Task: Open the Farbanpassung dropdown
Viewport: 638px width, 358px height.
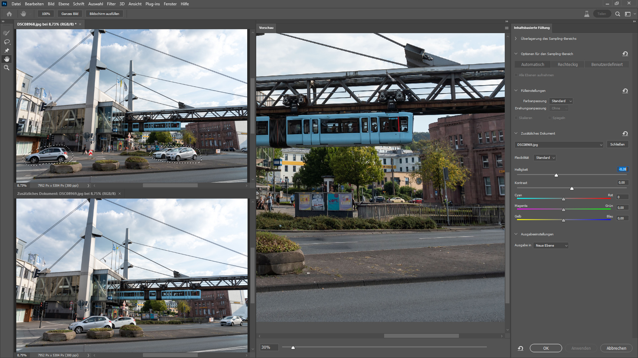Action: point(561,101)
